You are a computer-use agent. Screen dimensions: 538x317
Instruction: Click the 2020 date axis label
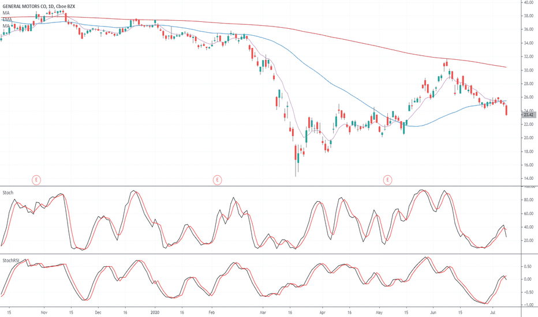tap(155, 312)
